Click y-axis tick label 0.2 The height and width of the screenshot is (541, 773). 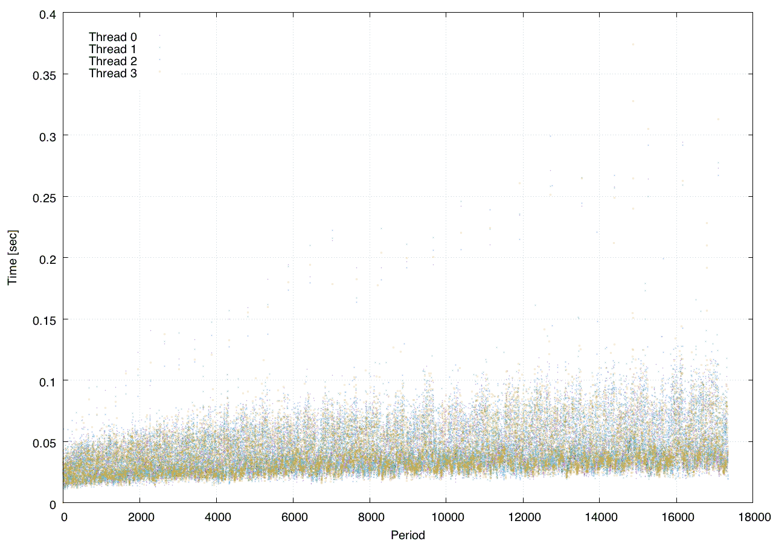point(48,258)
